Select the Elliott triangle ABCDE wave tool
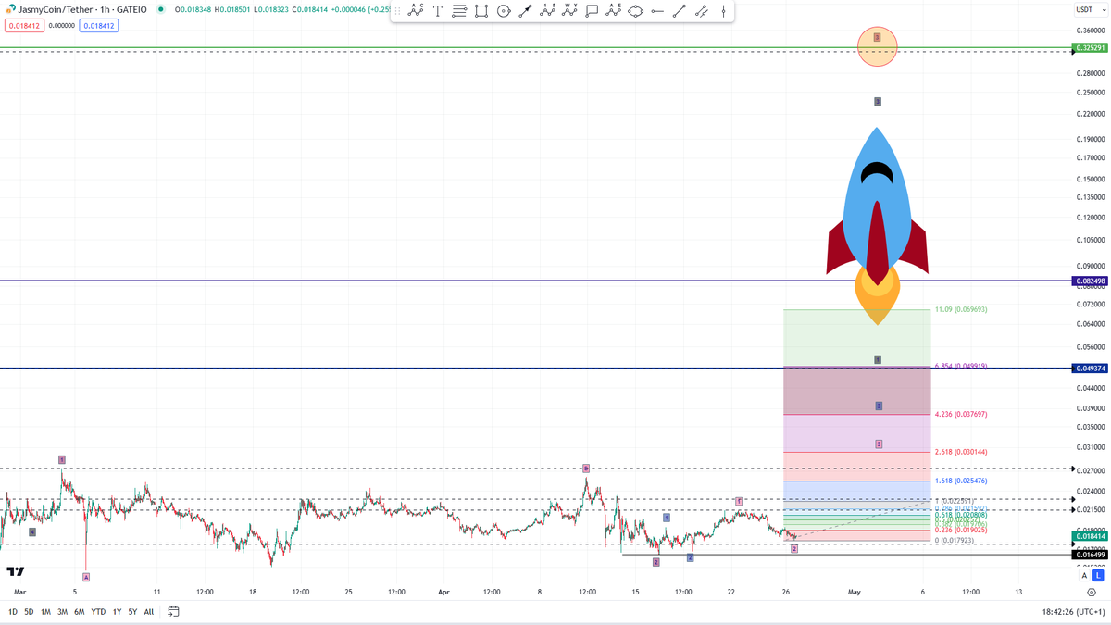Image resolution: width=1111 pixels, height=625 pixels. point(613,11)
